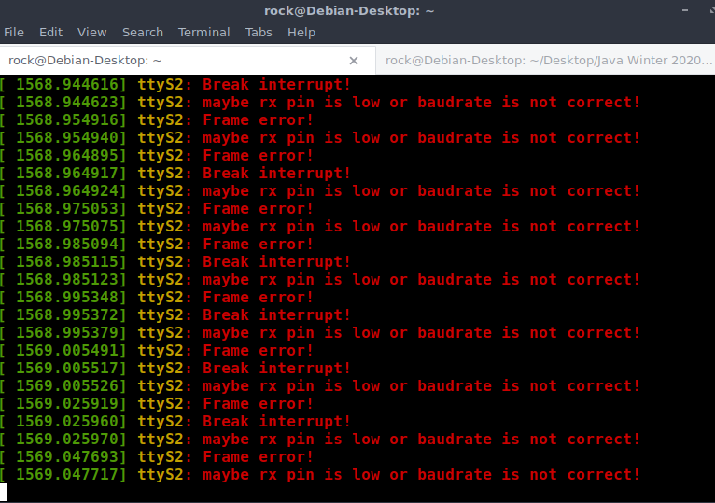
Task: Click the Frame error! text at 1569.025919
Action: click(259, 403)
